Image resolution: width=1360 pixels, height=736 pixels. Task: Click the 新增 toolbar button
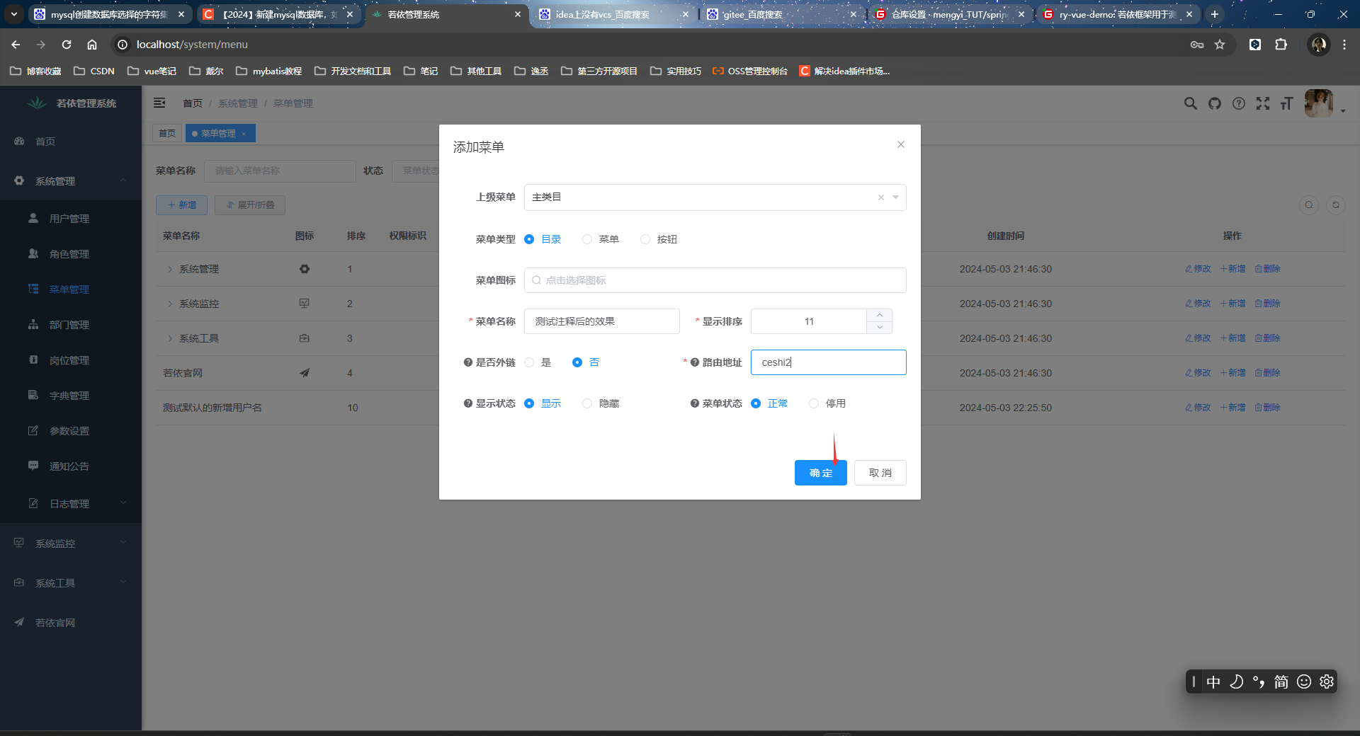coord(182,205)
